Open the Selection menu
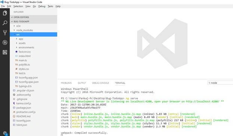This screenshot has height=136, width=233. [x=18, y=6]
